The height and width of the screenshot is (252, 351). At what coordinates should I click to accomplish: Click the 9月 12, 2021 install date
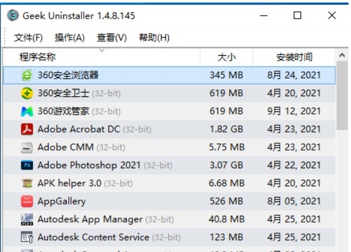(x=294, y=111)
